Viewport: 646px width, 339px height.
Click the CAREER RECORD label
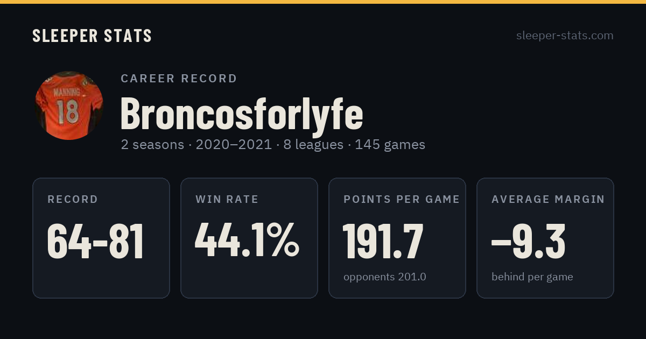tap(179, 79)
